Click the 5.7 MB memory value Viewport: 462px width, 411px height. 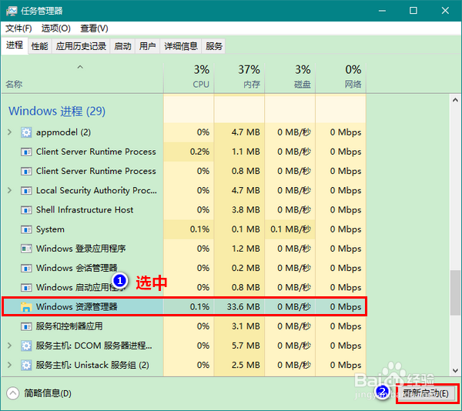click(x=246, y=346)
